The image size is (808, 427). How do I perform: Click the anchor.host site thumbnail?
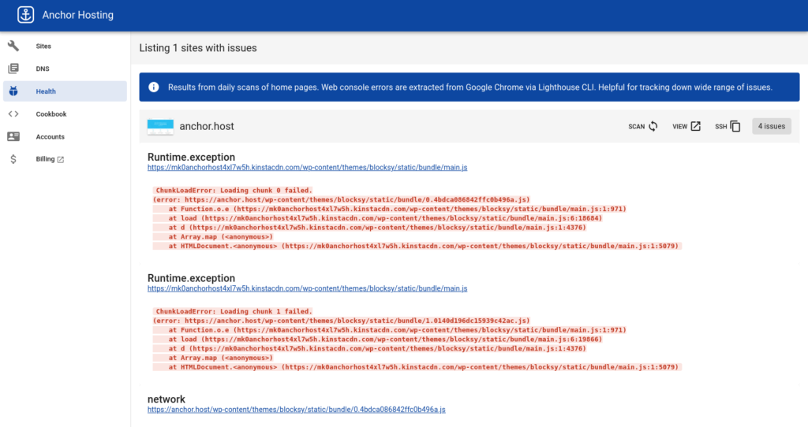pyautogui.click(x=160, y=126)
